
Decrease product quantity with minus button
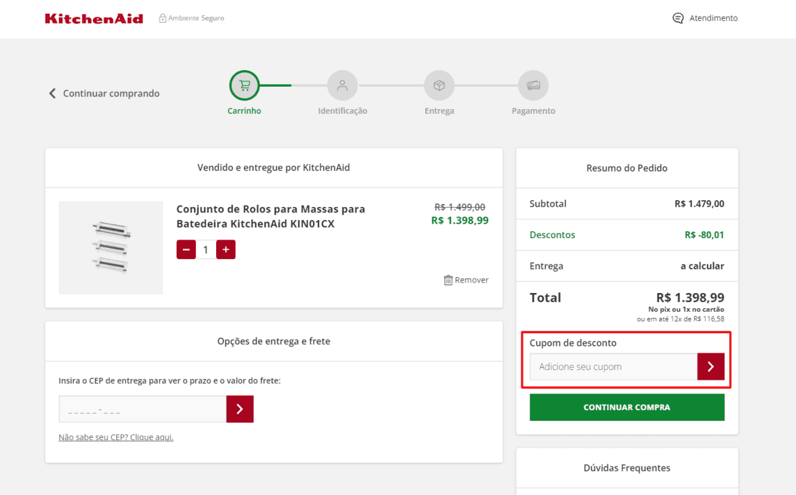[186, 249]
